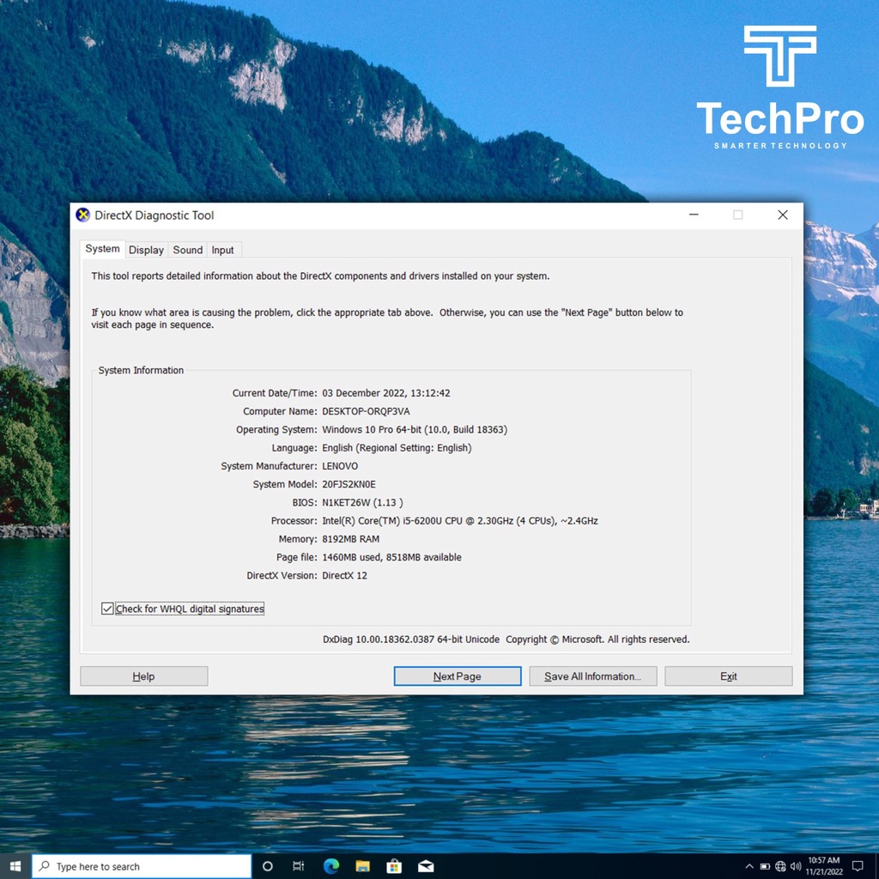Click the DirectX Diagnostic Tool title icon
The height and width of the screenshot is (879, 879).
83,215
